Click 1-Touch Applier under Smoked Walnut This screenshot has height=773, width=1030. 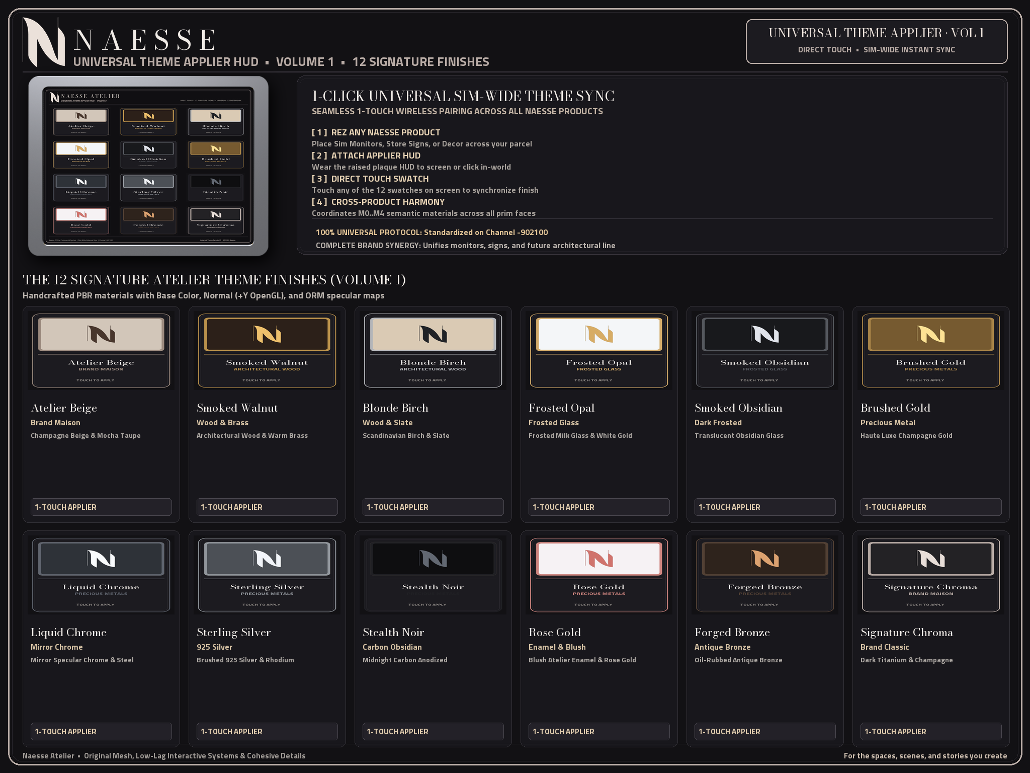pos(267,507)
